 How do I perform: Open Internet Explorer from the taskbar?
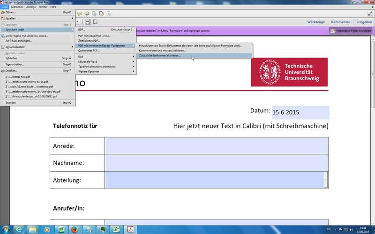tap(20, 229)
